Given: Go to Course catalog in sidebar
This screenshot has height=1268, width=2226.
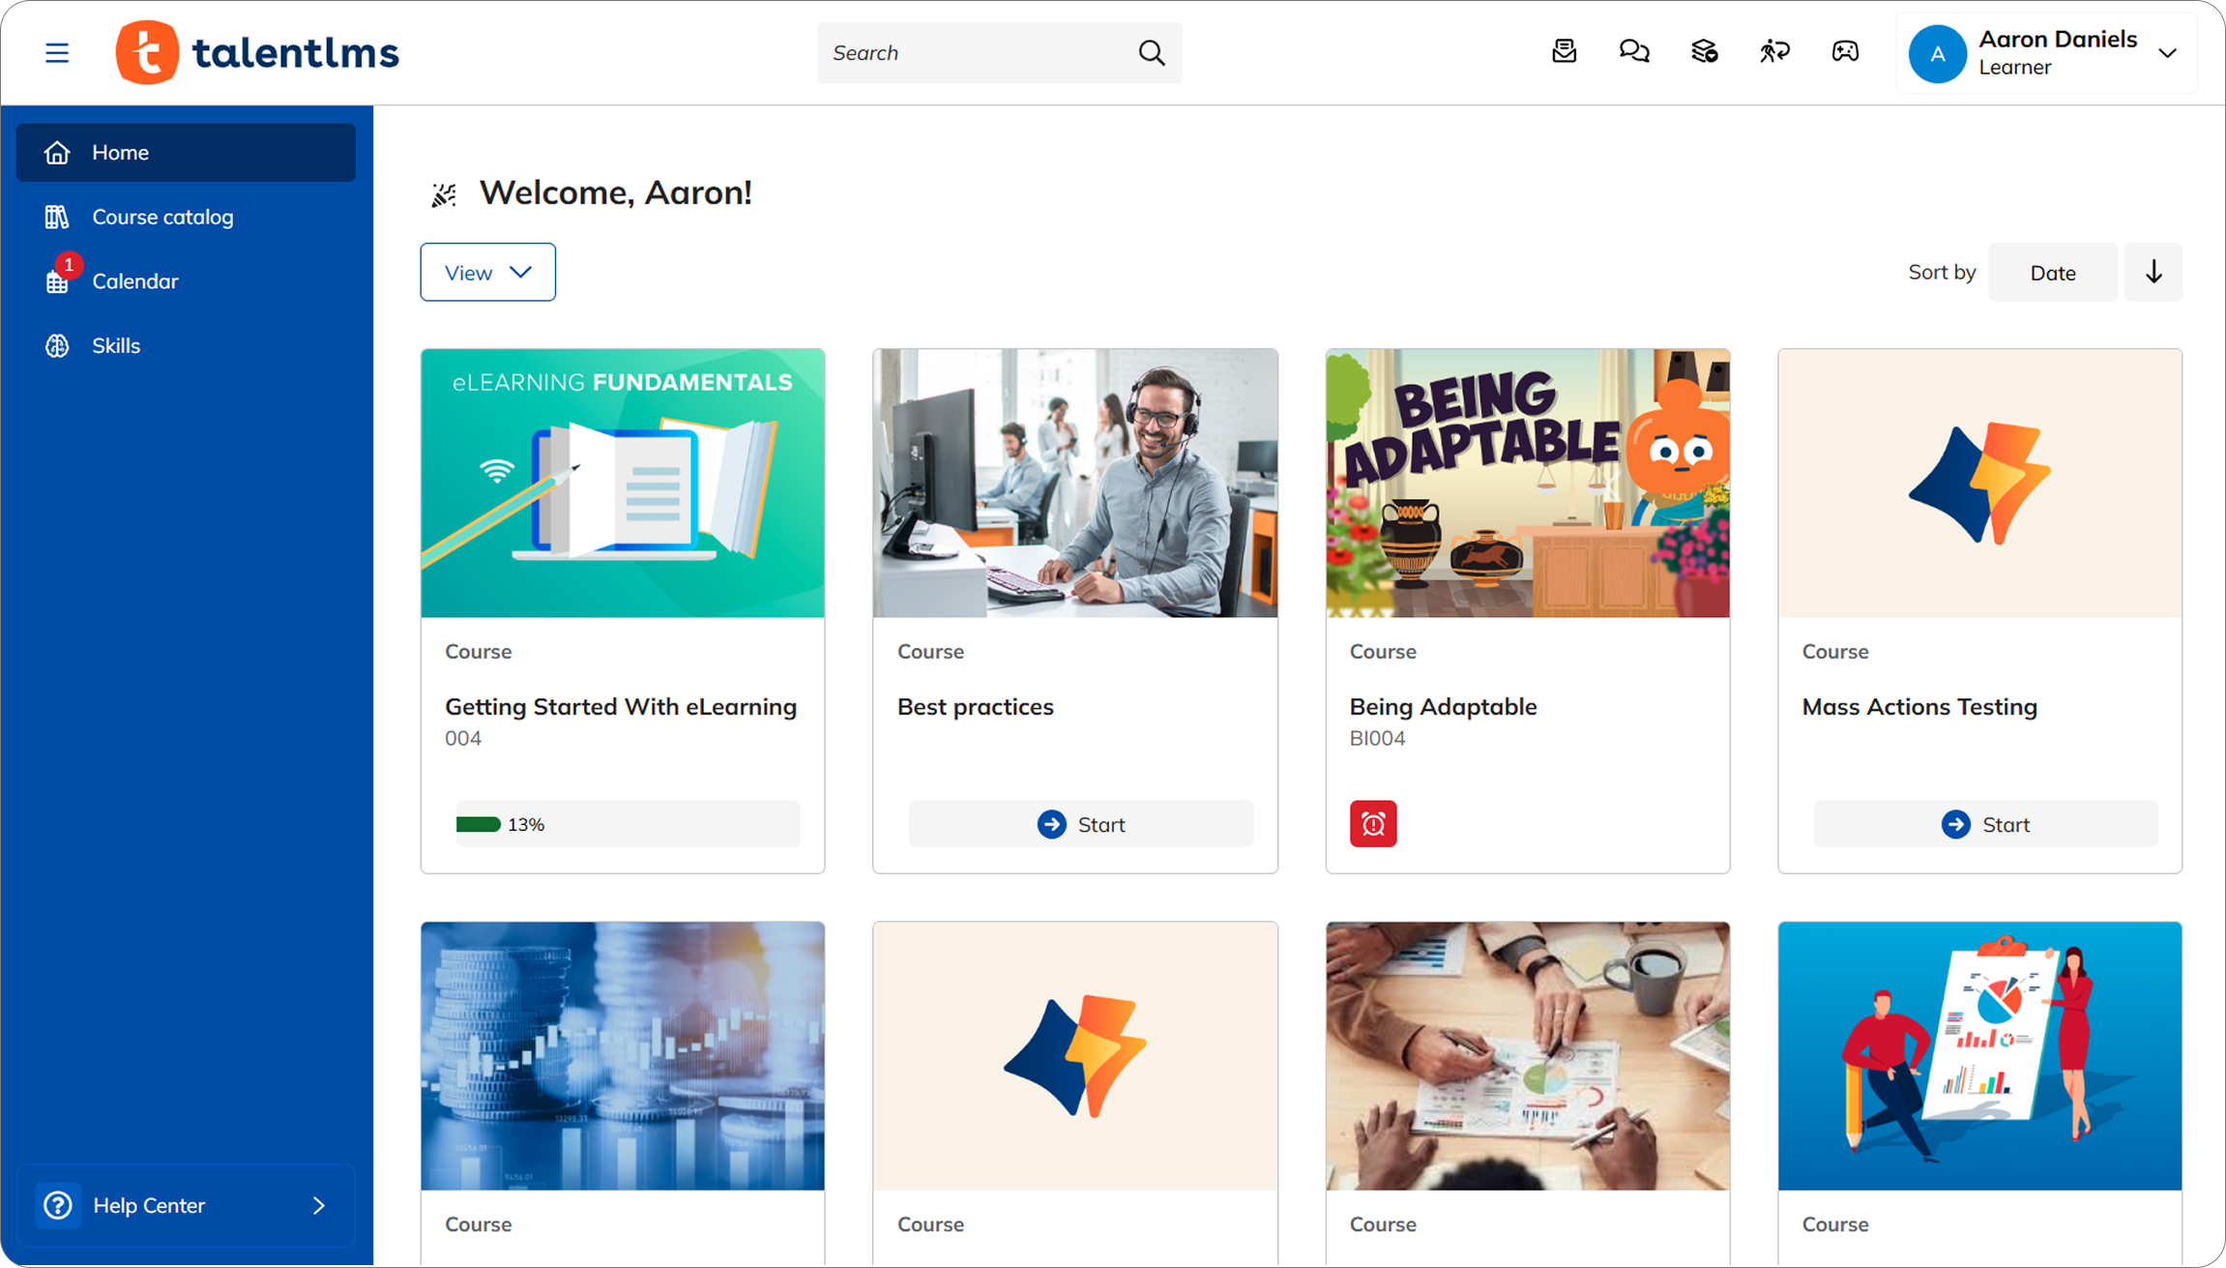Looking at the screenshot, I should coord(162,217).
